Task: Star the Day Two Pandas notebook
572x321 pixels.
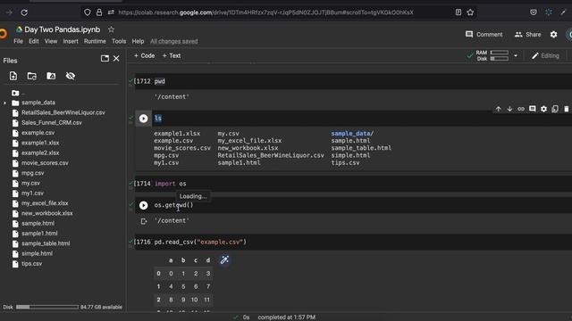Action: point(111,29)
